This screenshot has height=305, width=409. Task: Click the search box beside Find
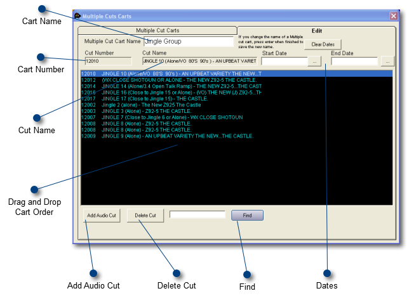pos(197,214)
